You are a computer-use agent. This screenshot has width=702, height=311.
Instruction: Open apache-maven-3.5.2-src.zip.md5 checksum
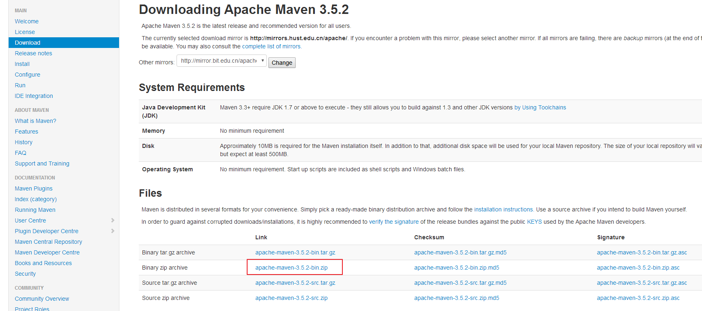[457, 298]
